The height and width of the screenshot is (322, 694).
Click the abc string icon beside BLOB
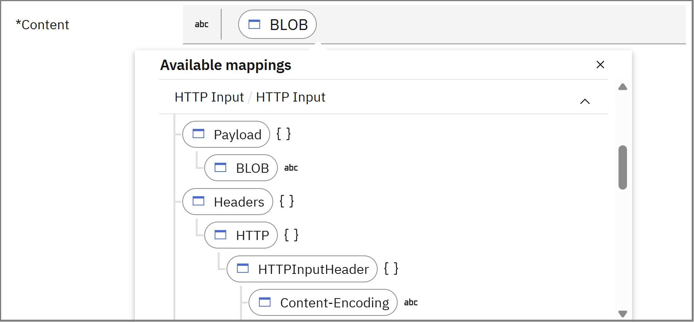coord(291,168)
